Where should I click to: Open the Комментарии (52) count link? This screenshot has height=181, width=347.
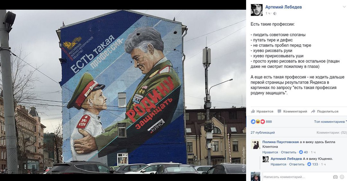(331, 132)
